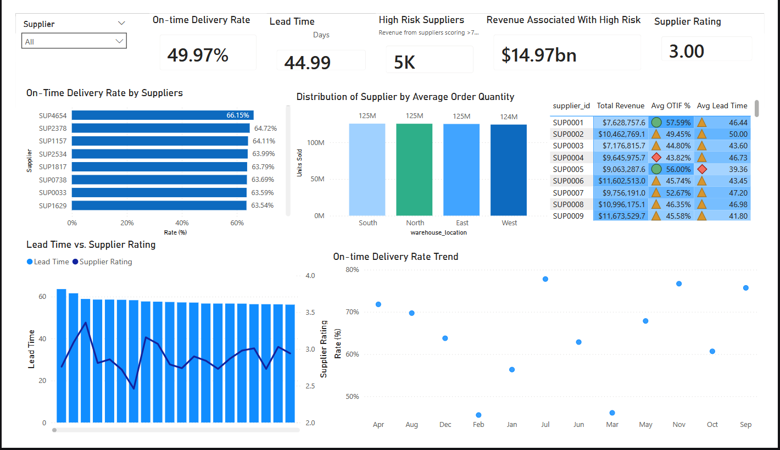Click green circle icon beside 56.00%
The width and height of the screenshot is (780, 450).
pos(656,169)
